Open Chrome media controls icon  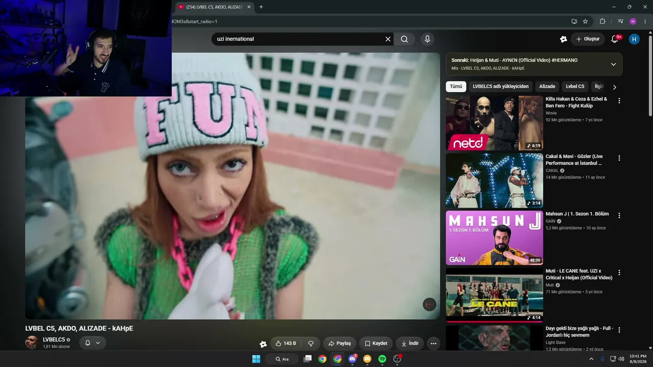620,21
